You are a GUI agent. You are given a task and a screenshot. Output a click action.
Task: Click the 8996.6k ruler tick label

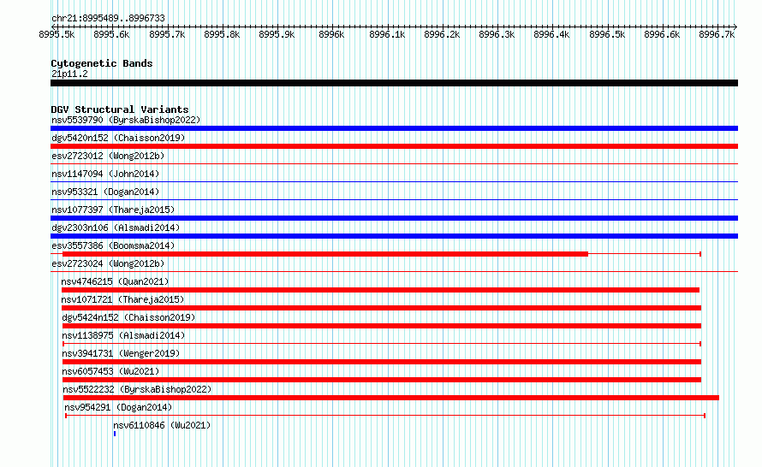coord(662,35)
